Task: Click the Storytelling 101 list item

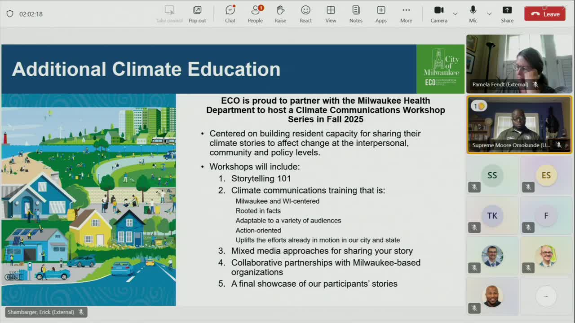Action: (x=261, y=179)
